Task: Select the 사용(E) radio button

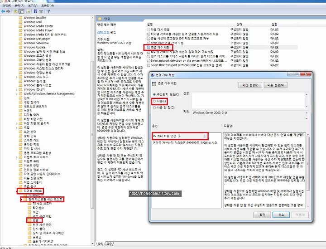Action: (154, 101)
